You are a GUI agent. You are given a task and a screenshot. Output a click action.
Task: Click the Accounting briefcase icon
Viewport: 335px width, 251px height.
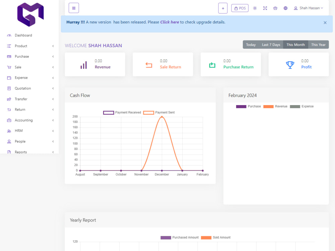point(9,120)
